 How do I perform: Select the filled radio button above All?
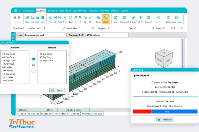[x=33, y=59]
